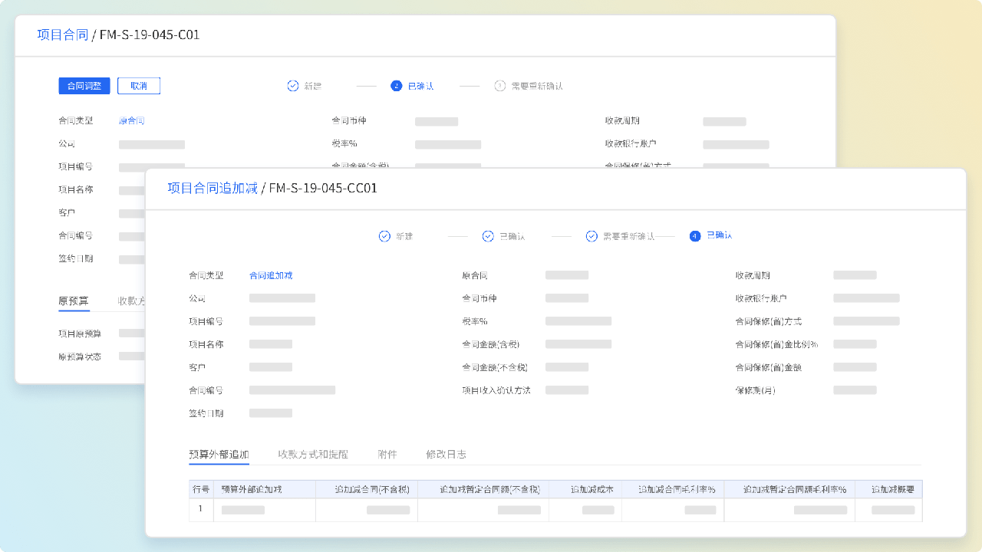Click step 2 已确认 circle in 项目合同 card
The width and height of the screenshot is (982, 552).
pos(396,86)
